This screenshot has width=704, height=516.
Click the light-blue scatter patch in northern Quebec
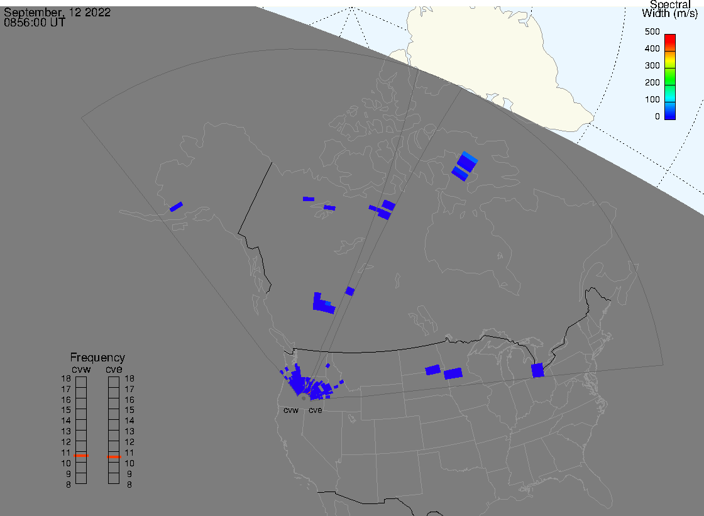tap(470, 156)
